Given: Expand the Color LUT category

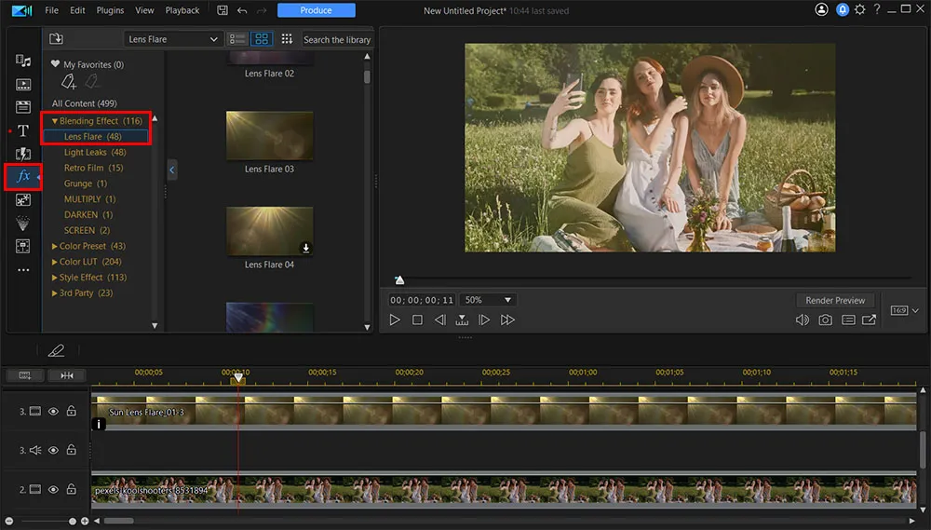Looking at the screenshot, I should [x=77, y=262].
